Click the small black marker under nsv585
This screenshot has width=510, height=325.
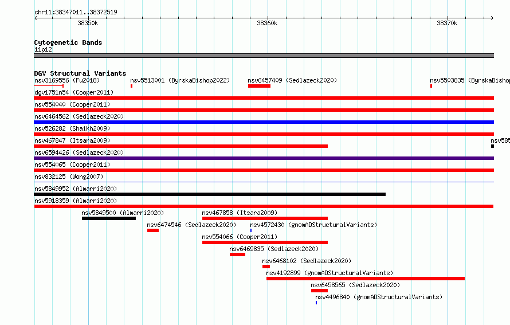(x=492, y=146)
